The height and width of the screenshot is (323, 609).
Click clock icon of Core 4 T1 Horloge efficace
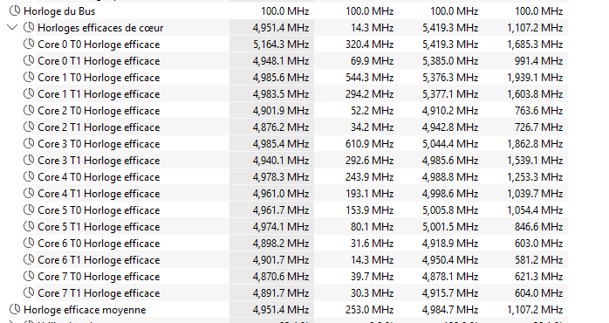pos(29,193)
